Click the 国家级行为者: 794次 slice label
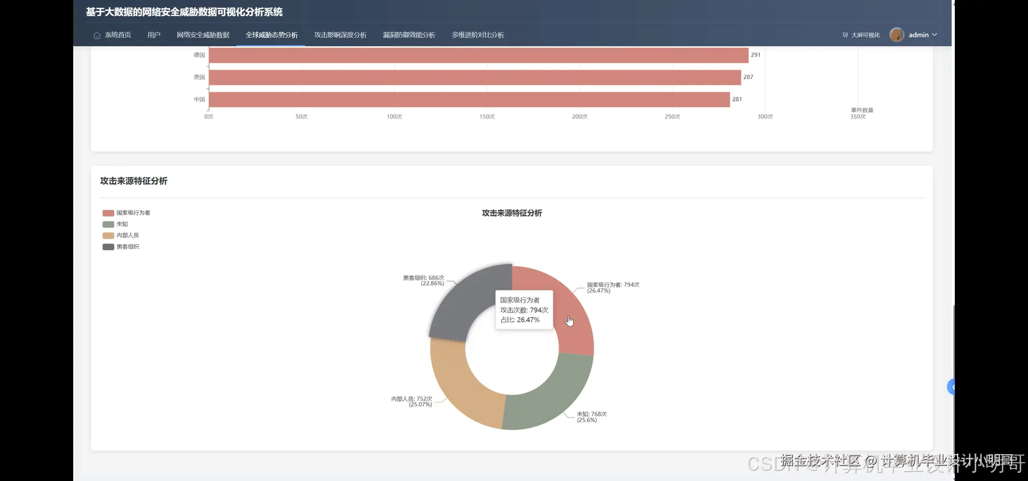 [613, 288]
